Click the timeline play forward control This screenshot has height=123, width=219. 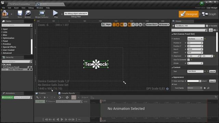tap(62, 120)
